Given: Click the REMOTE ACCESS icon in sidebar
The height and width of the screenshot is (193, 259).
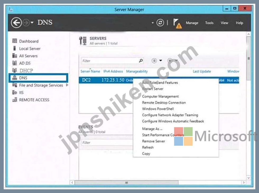Looking at the screenshot, I should [15, 100].
